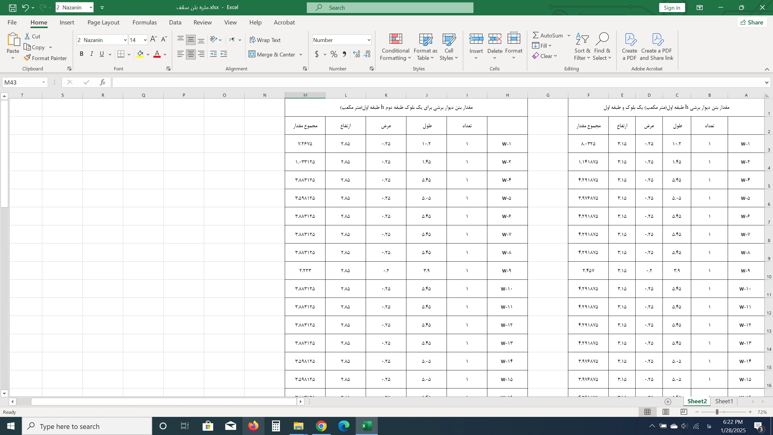This screenshot has height=435, width=773.
Task: Toggle Wrap Text on selected cell
Action: 265,40
